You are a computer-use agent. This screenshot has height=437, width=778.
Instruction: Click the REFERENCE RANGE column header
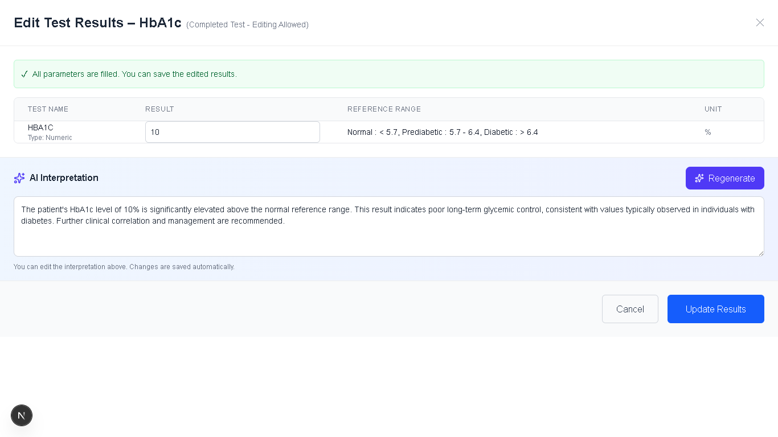pyautogui.click(x=384, y=109)
